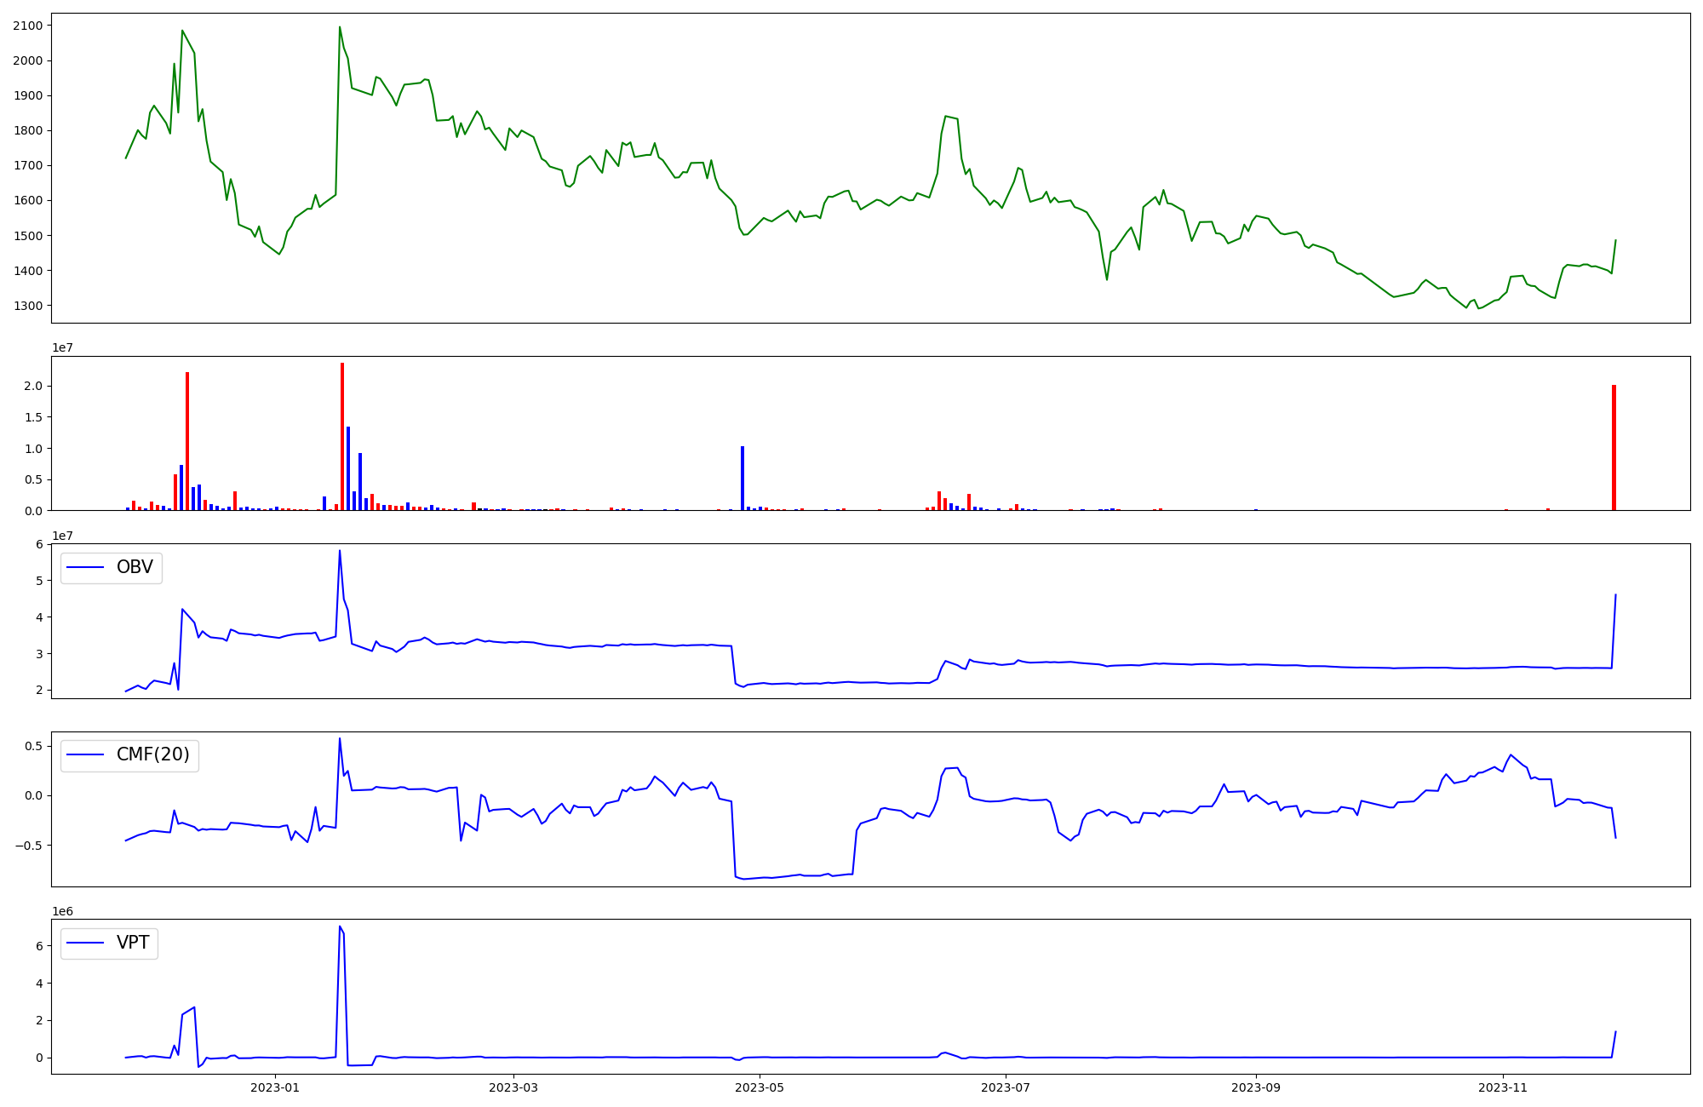
Task: Click the 2023-01 x-axis date label
Action: (x=275, y=1087)
